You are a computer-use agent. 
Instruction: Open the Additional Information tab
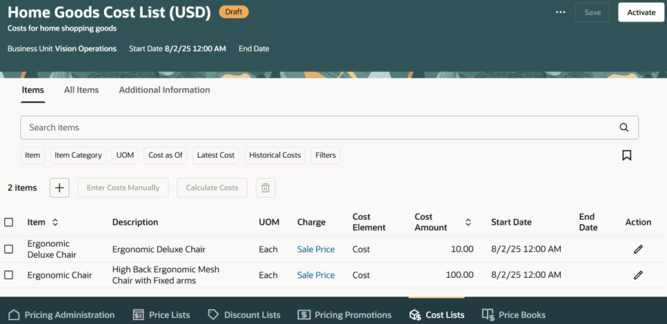click(x=164, y=90)
